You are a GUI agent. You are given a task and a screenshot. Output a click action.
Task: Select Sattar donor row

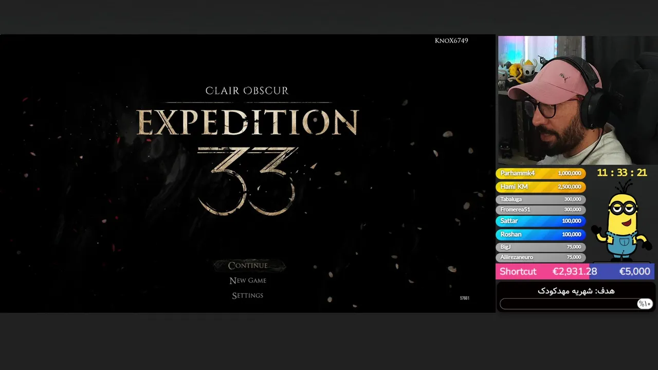(541, 221)
